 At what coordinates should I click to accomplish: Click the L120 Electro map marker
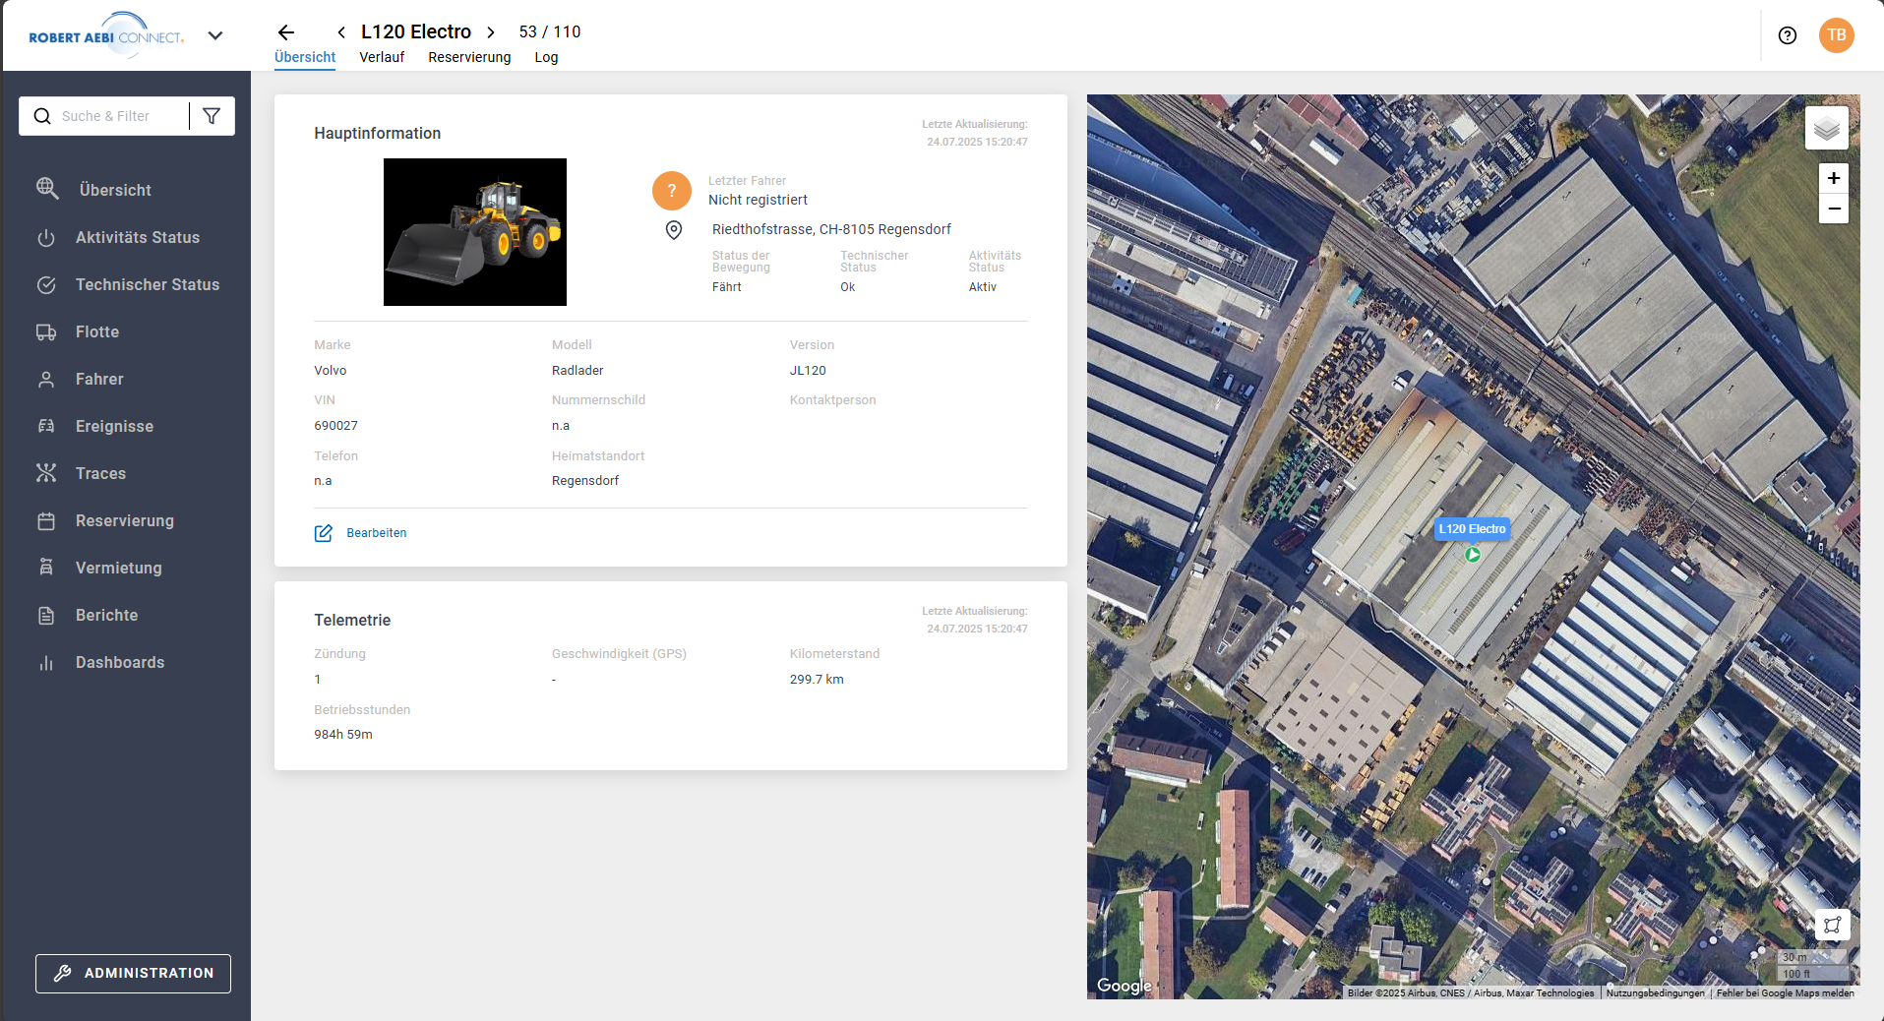(x=1472, y=555)
